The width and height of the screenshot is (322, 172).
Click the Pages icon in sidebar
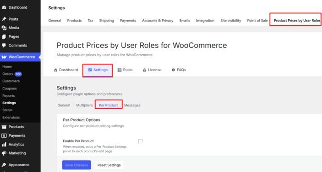(4, 36)
